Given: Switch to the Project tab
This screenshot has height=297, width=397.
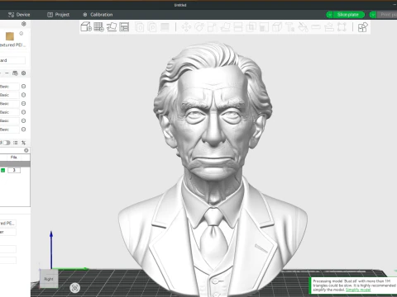Looking at the screenshot, I should [x=58, y=15].
